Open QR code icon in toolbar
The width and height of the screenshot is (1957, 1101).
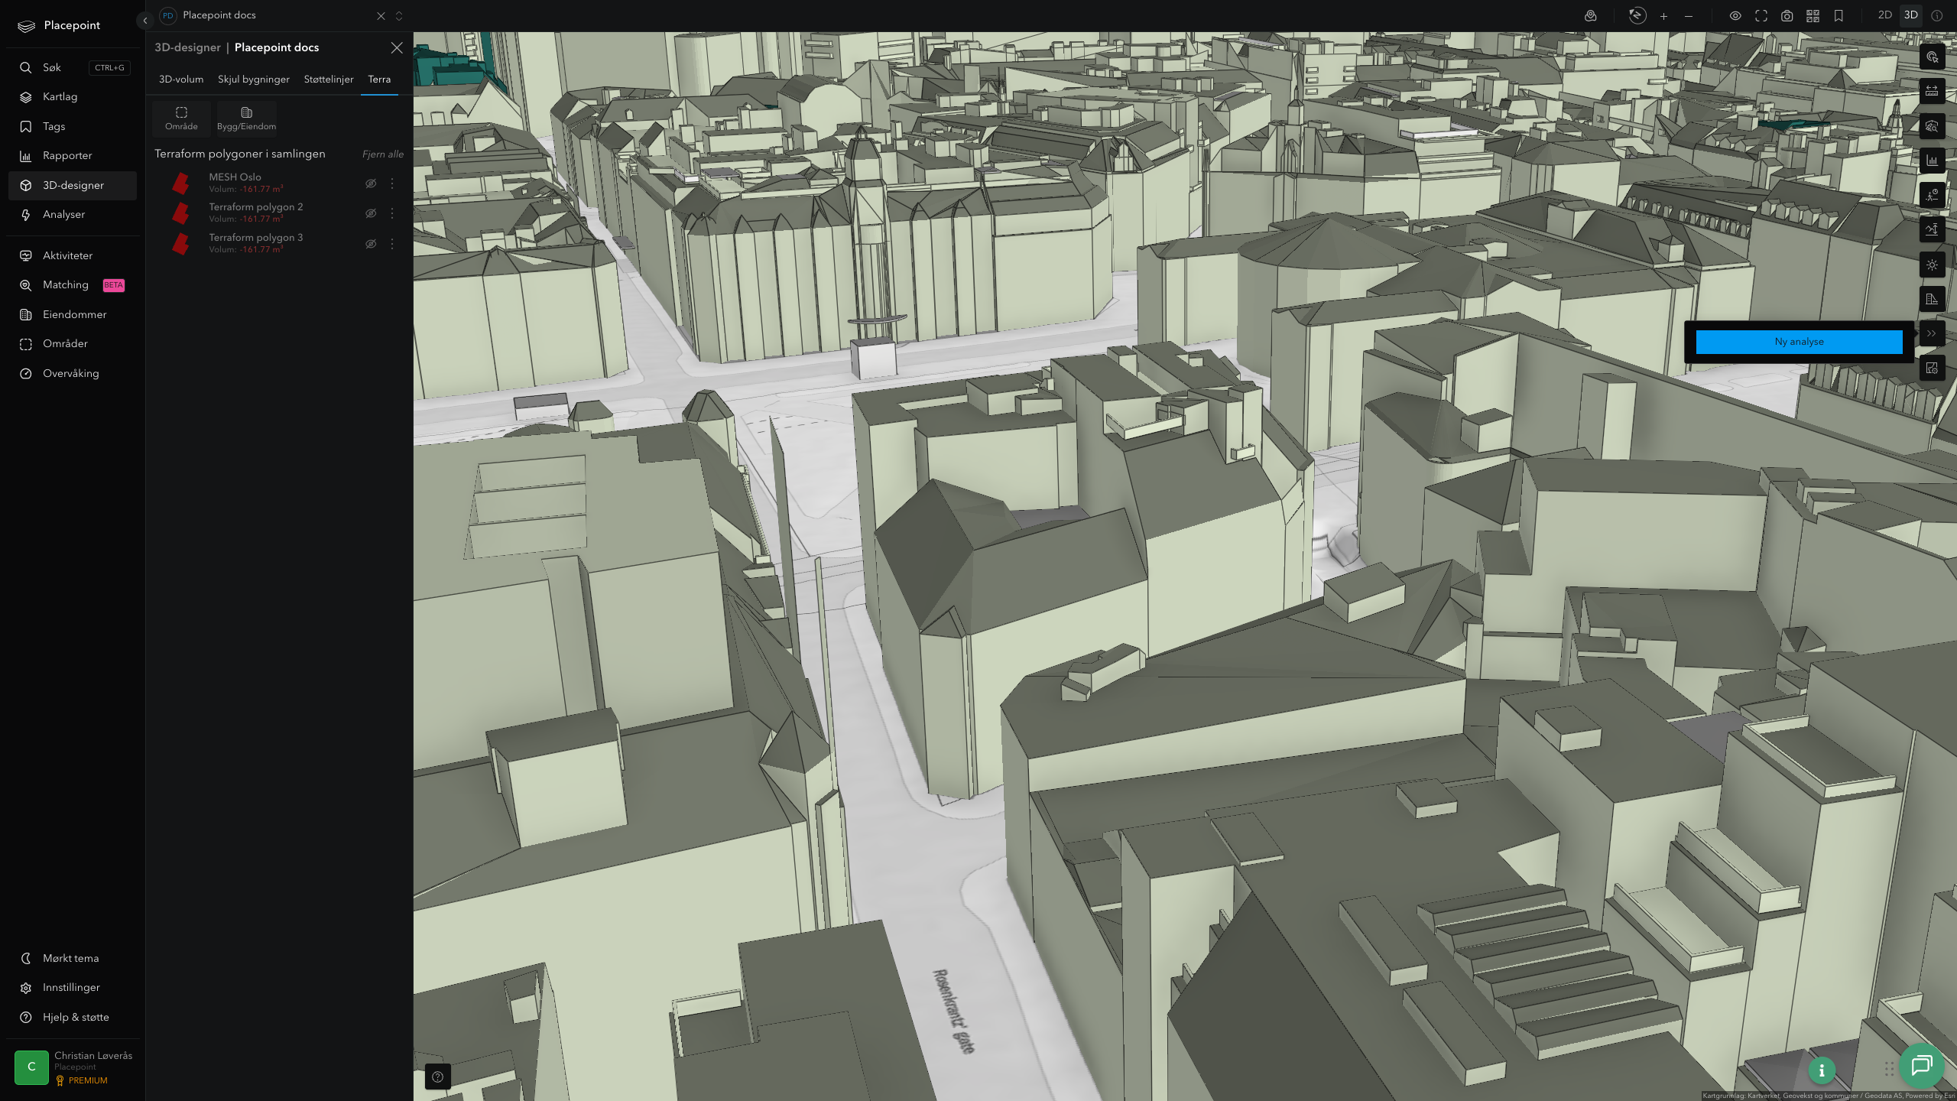pyautogui.click(x=1813, y=16)
